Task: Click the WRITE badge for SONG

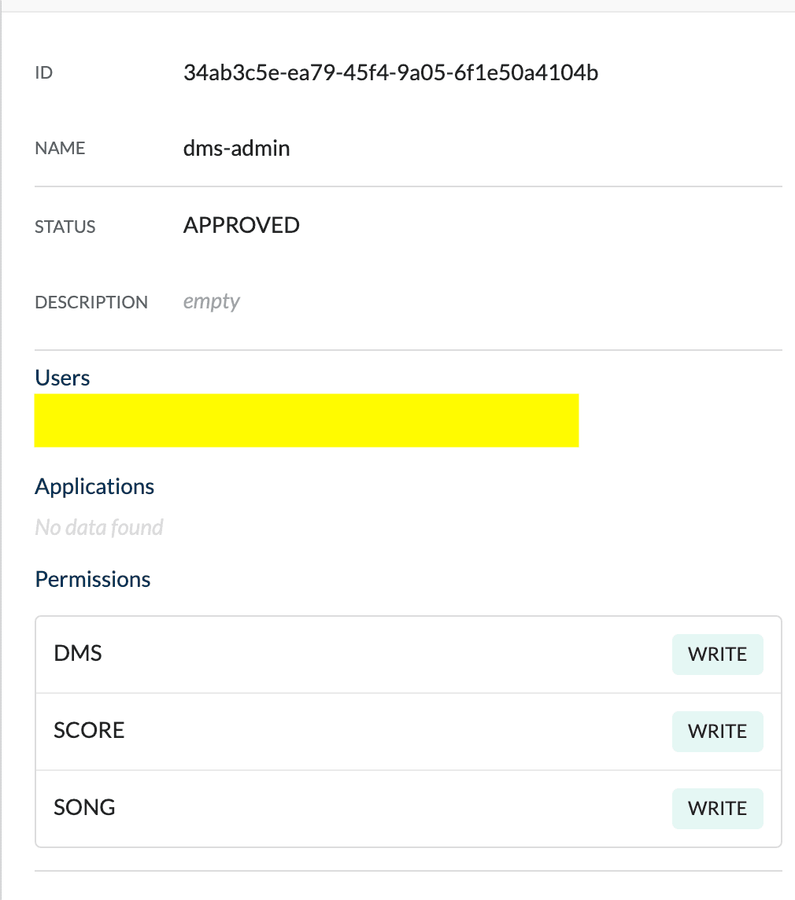Action: (717, 808)
